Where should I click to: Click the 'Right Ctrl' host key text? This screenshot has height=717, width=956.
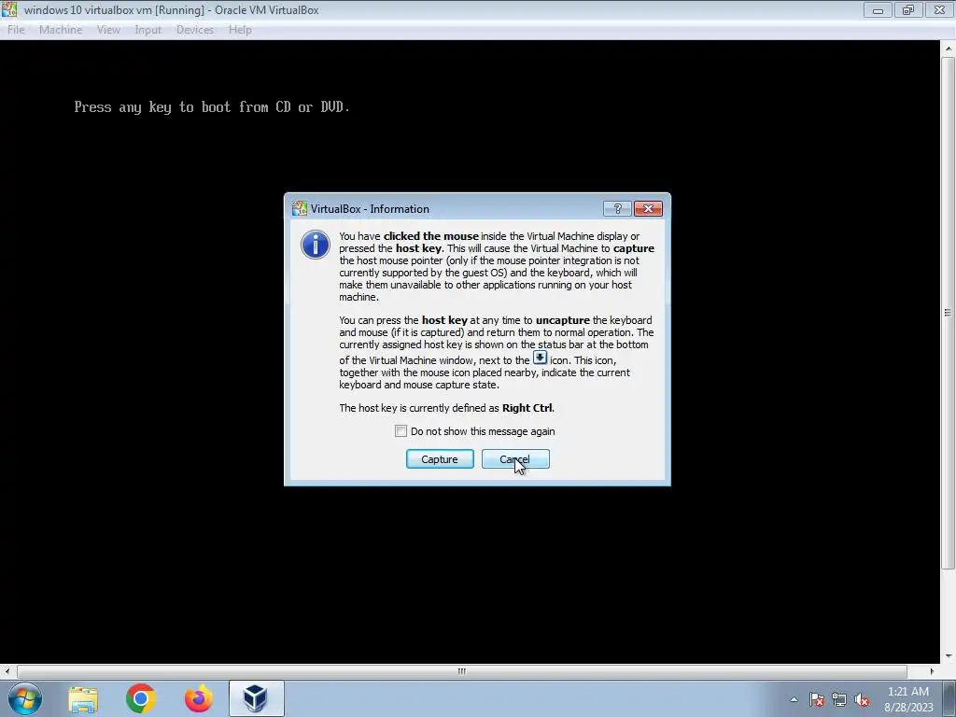coord(527,408)
